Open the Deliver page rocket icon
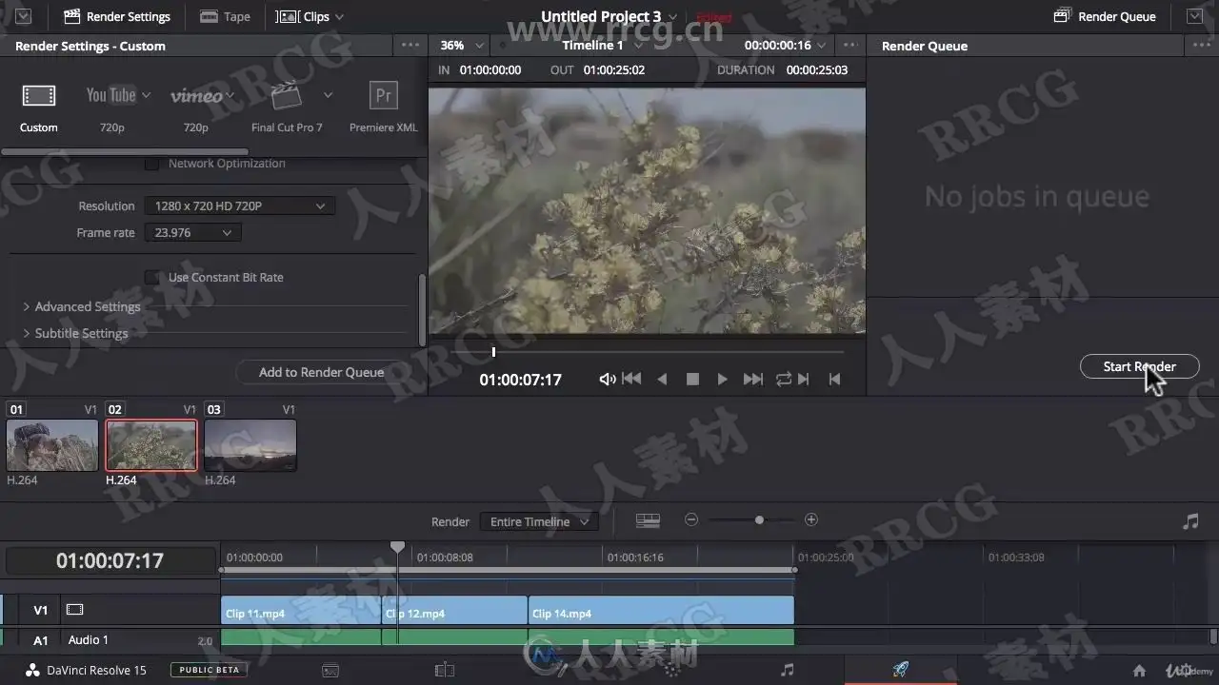 pyautogui.click(x=901, y=670)
